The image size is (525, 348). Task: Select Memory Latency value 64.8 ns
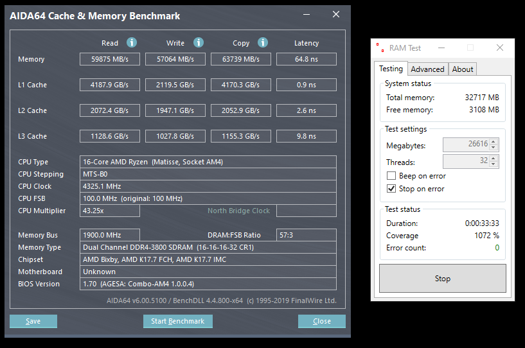click(x=307, y=59)
